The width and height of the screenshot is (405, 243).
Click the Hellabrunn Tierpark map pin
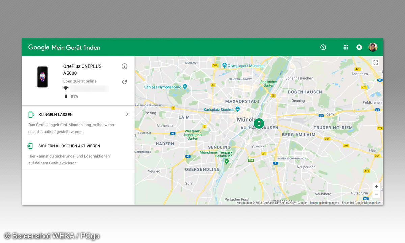coord(227,162)
